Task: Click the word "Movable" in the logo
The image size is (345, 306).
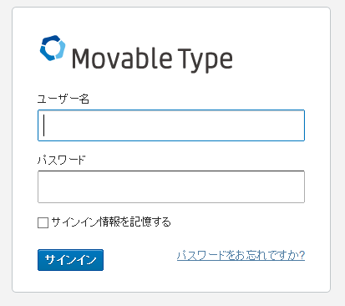Action: tap(122, 59)
